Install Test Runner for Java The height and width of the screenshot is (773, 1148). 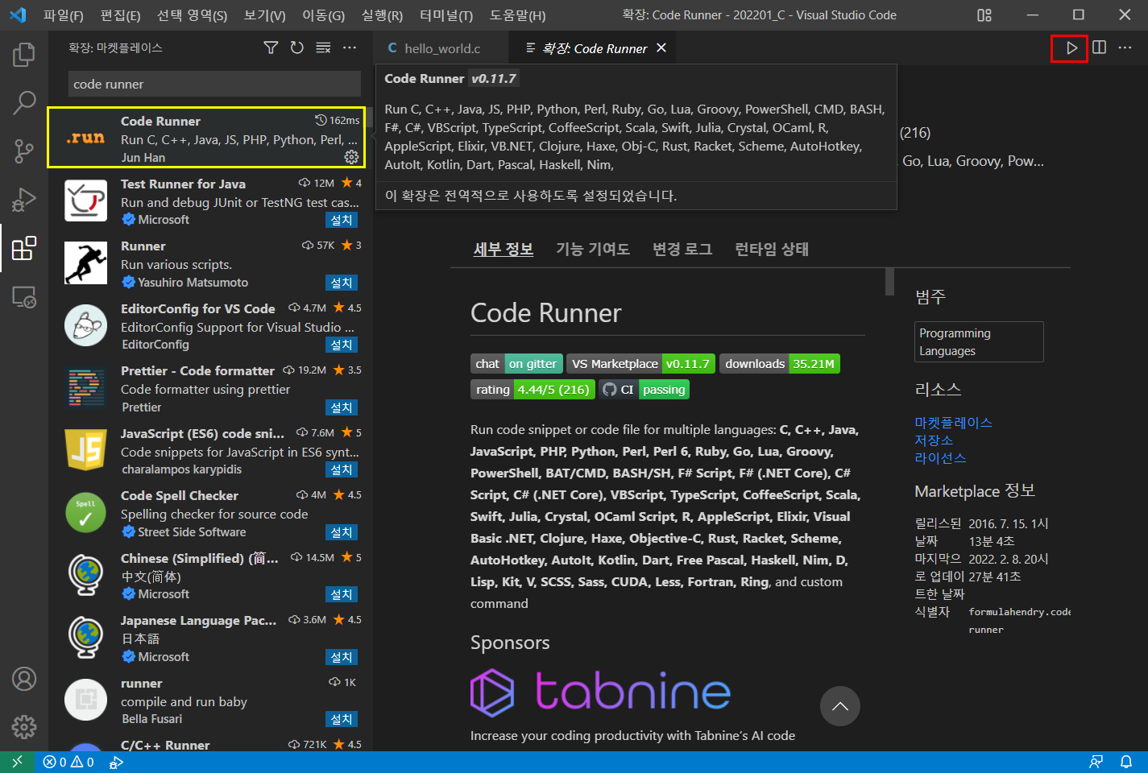[x=341, y=220]
